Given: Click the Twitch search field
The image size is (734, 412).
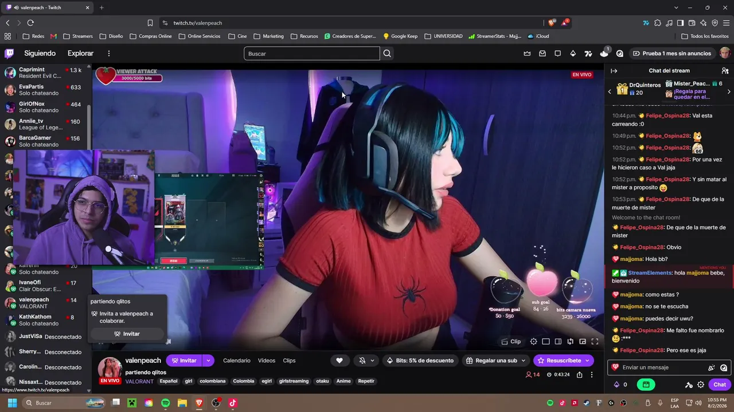Looking at the screenshot, I should pyautogui.click(x=312, y=53).
